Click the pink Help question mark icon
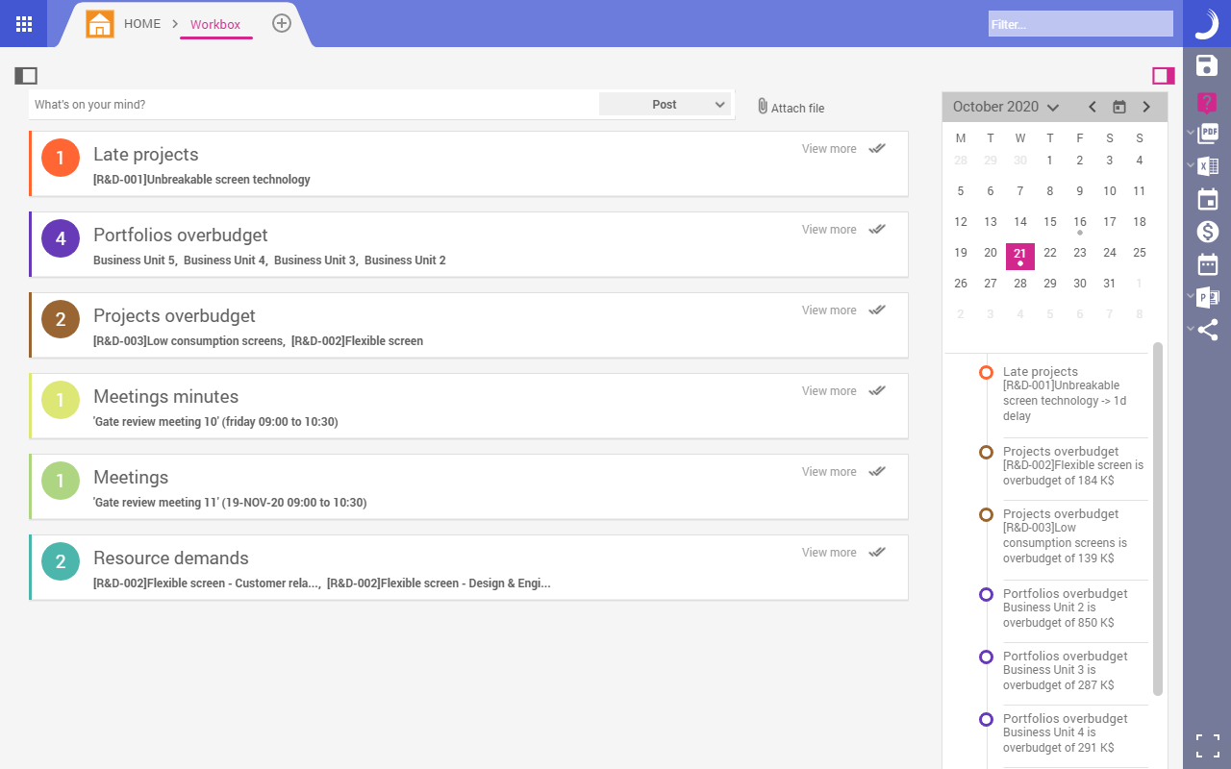This screenshot has height=769, width=1231. (1206, 103)
